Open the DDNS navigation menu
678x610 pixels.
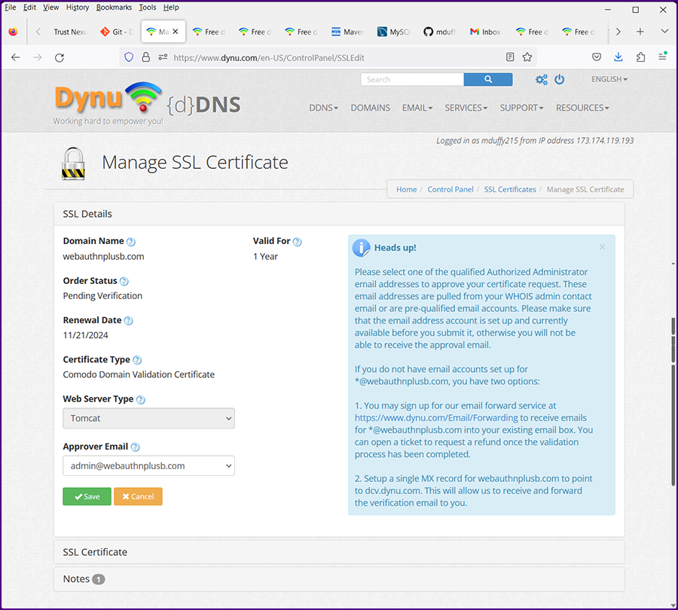[323, 108]
